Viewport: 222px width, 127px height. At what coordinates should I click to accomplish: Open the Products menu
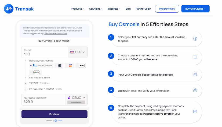coord(78,9)
